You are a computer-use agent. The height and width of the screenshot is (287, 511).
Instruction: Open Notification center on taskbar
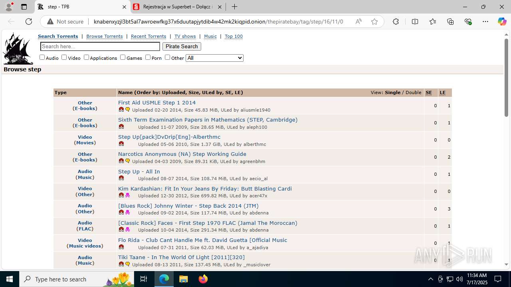(x=498, y=279)
